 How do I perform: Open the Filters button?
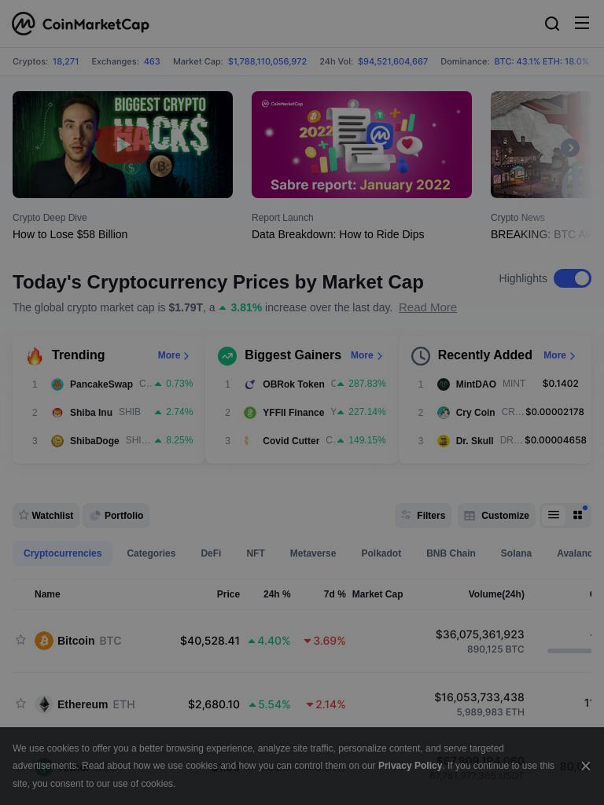coord(423,516)
